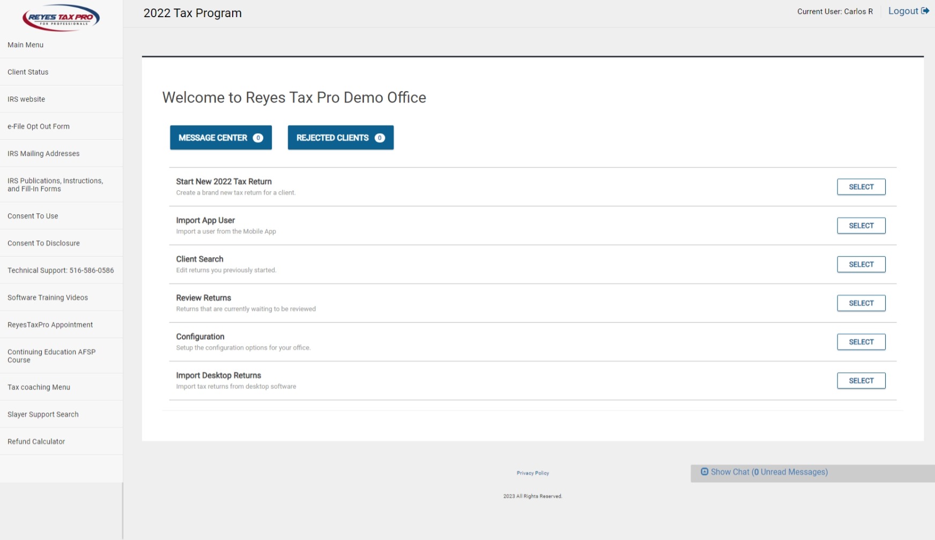Viewport: 935px width, 540px height.
Task: Click the 'Create a brand new tax return' description
Action: 236,193
